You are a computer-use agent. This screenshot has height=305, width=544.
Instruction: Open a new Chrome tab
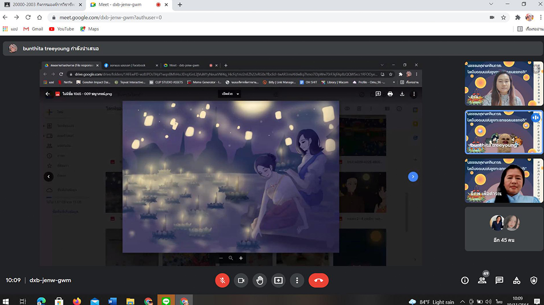click(180, 5)
